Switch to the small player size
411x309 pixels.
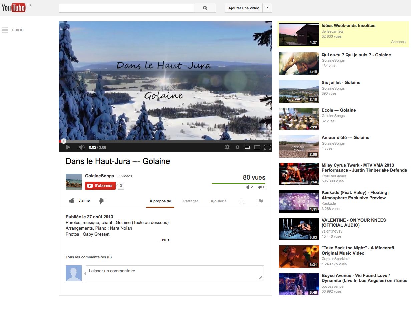pyautogui.click(x=247, y=147)
